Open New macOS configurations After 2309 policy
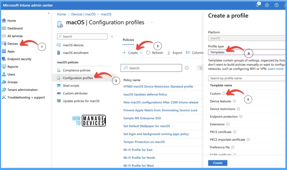 click(161, 102)
